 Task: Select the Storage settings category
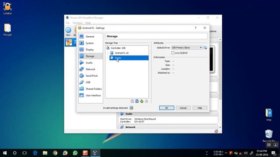point(91,56)
